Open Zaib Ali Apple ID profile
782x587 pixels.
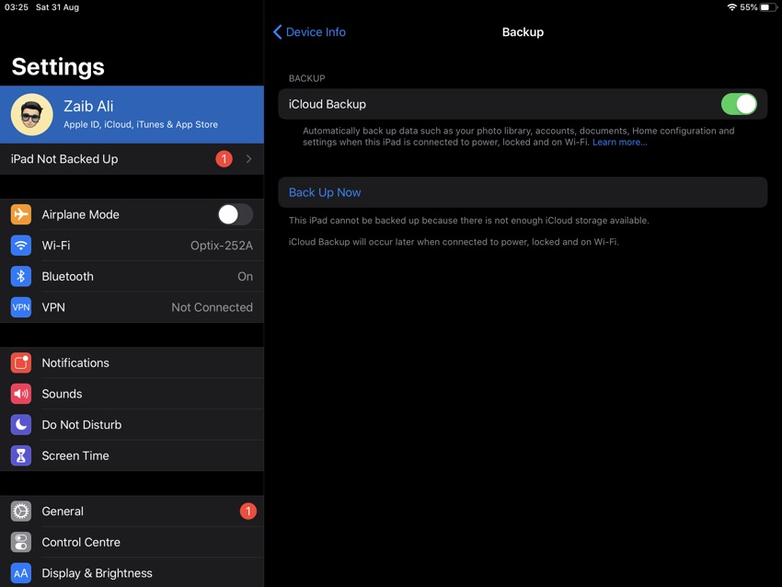[x=132, y=115]
